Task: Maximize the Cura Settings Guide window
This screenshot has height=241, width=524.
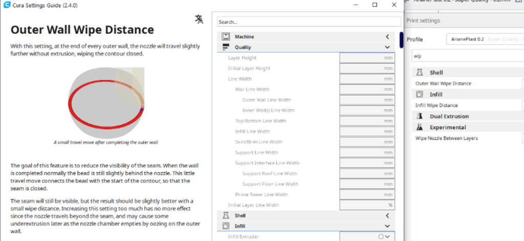Action: coord(375,5)
